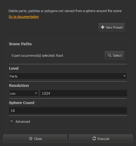Click the Advanced disclosure triangle
Viewport: 136px width, 146px height.
pyautogui.click(x=11, y=121)
